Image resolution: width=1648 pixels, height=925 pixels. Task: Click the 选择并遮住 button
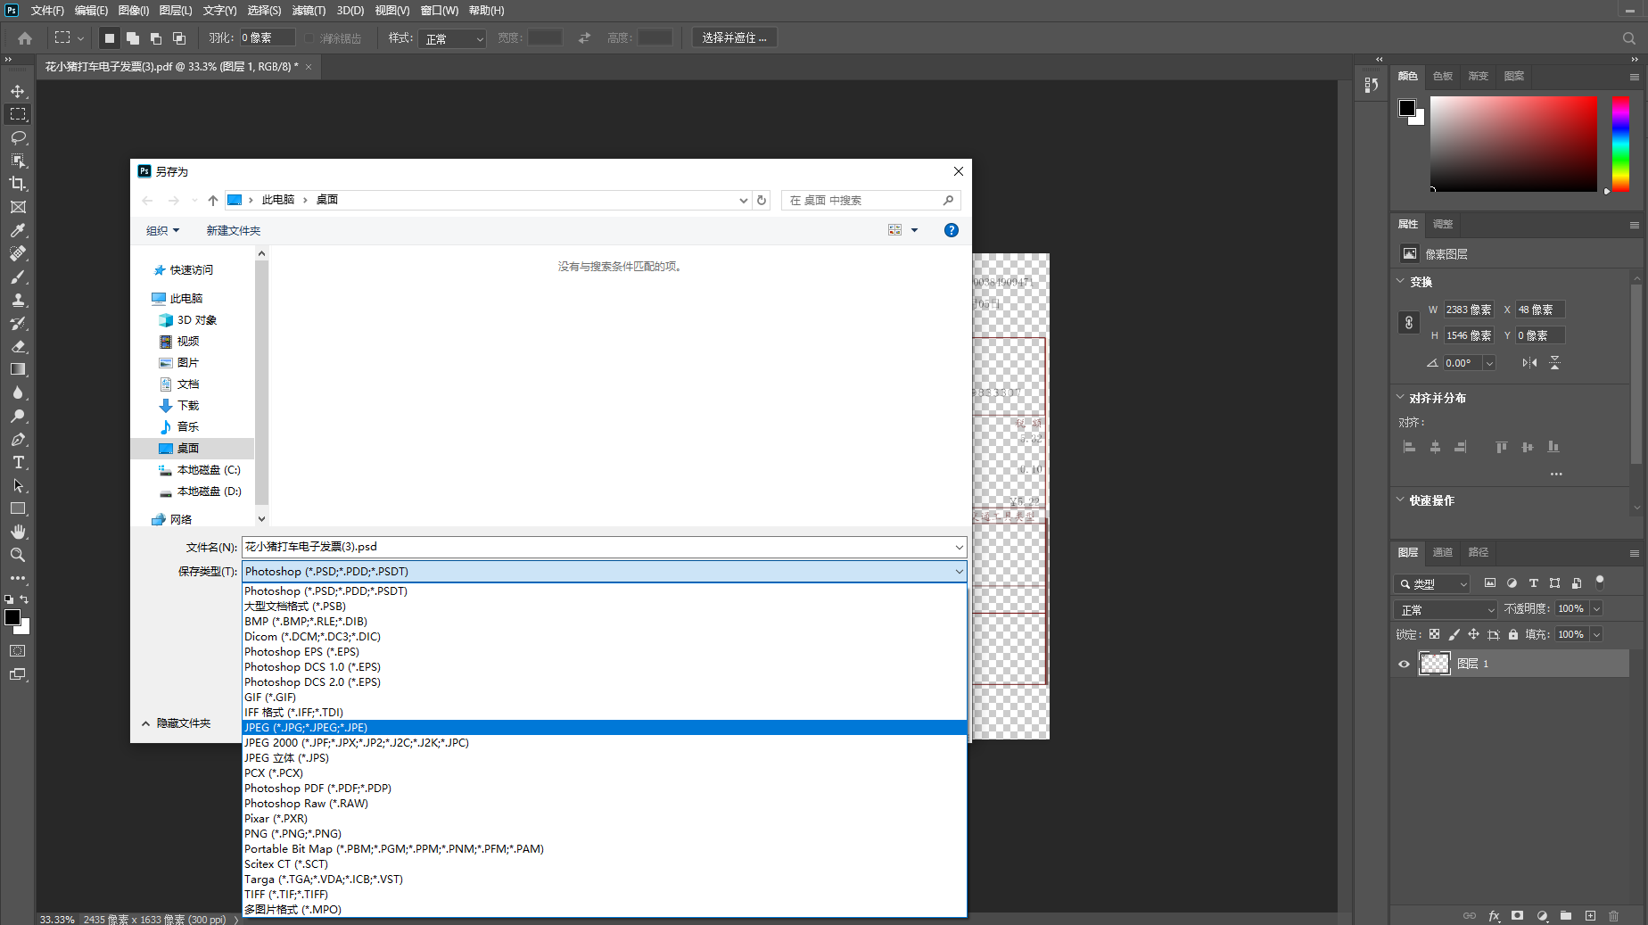[x=734, y=37]
